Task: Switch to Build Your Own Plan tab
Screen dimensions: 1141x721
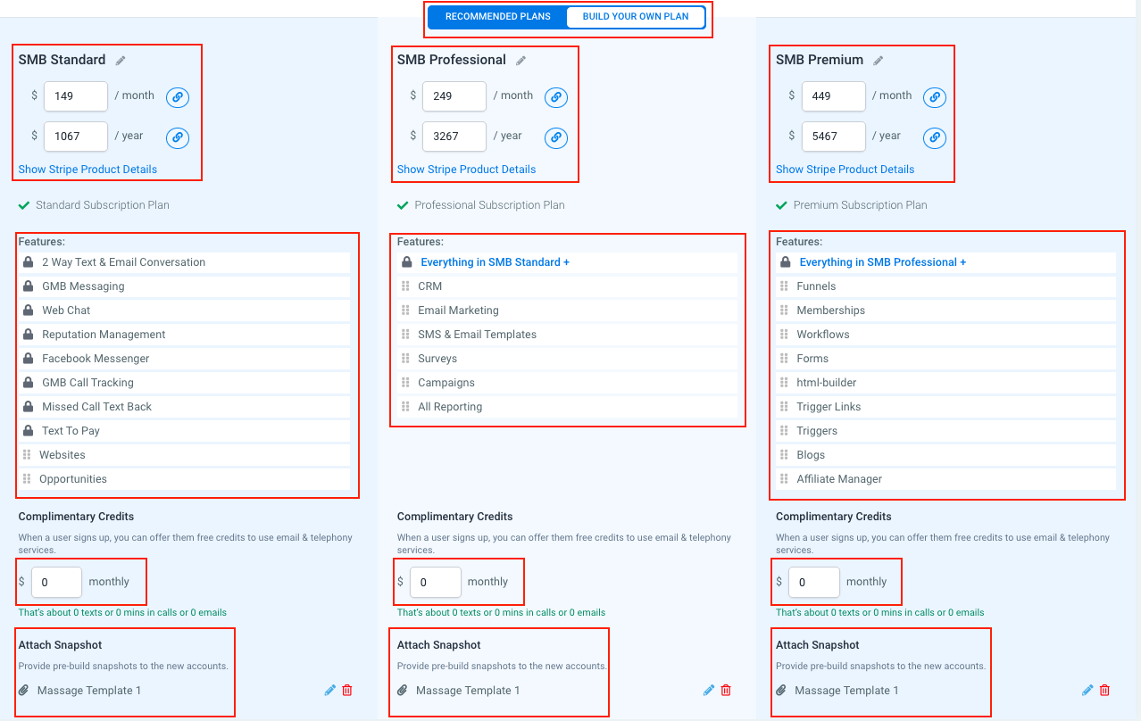Action: (x=635, y=17)
